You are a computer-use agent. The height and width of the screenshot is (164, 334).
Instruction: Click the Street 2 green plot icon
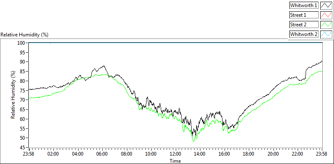[x=326, y=25]
